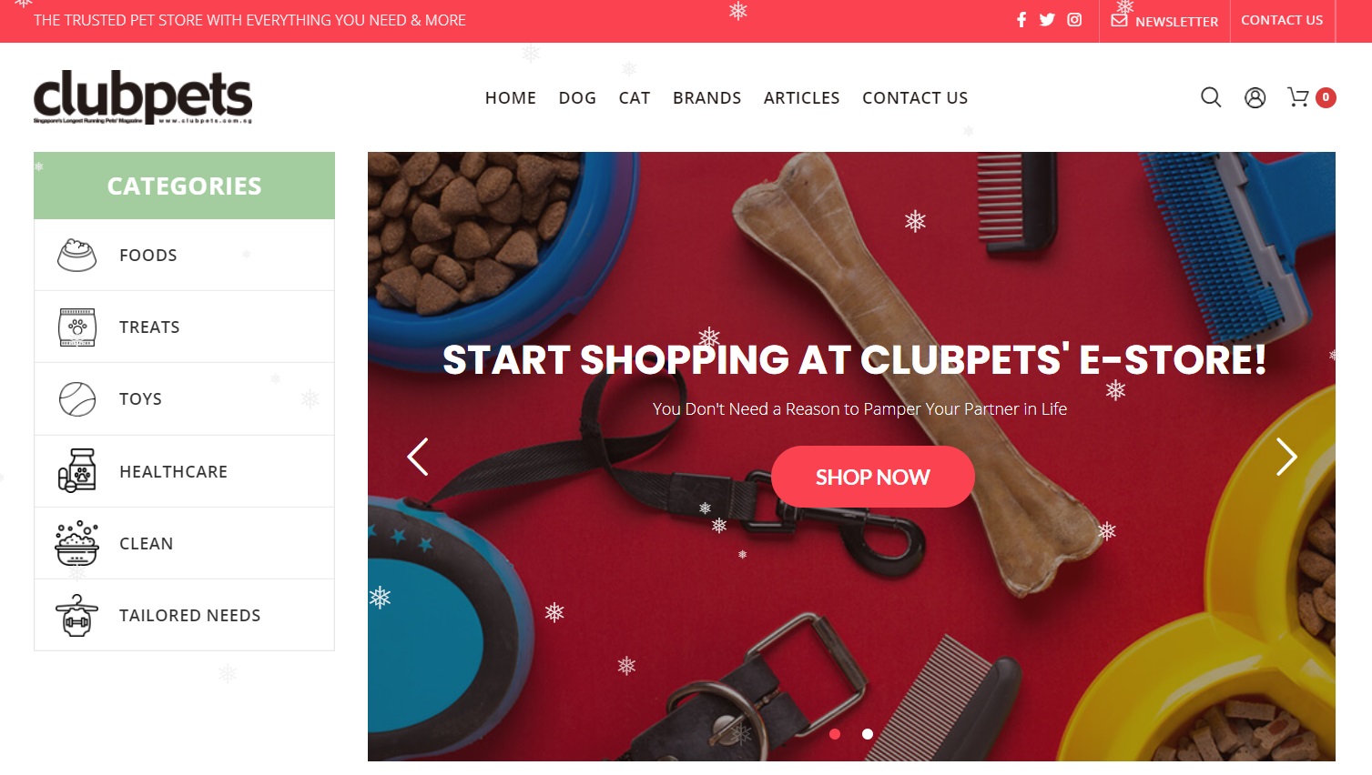The height and width of the screenshot is (775, 1372).
Task: Select the first red carousel dot
Action: click(835, 734)
